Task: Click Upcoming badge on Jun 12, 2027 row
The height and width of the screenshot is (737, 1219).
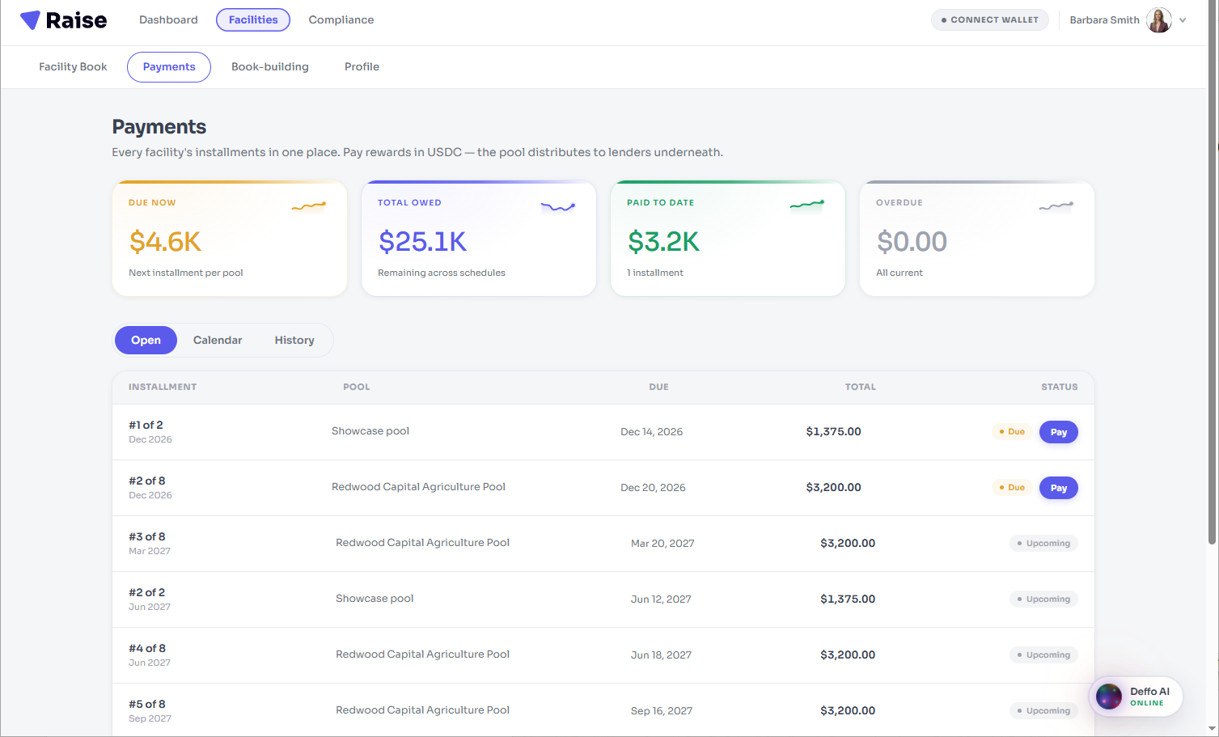Action: pos(1043,599)
